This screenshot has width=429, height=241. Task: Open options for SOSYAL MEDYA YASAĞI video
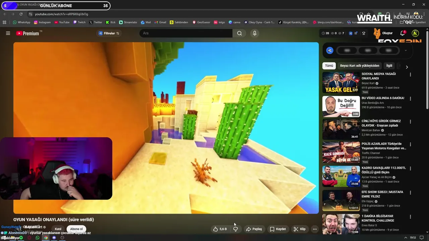[x=410, y=75]
